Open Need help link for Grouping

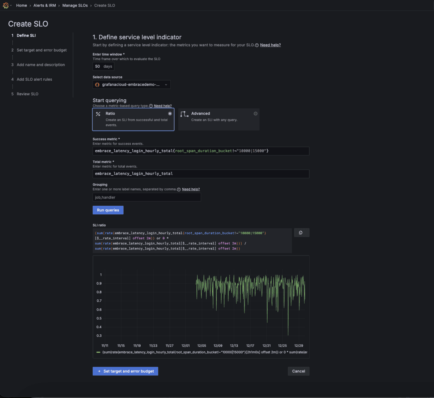191,189
